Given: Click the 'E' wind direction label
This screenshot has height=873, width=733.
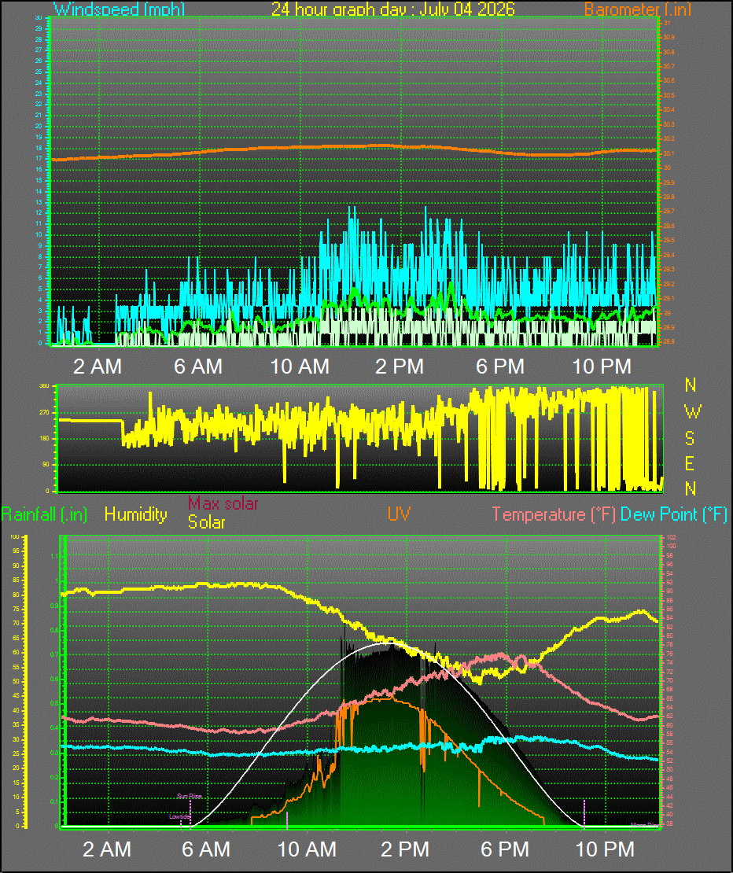Looking at the screenshot, I should click(690, 464).
